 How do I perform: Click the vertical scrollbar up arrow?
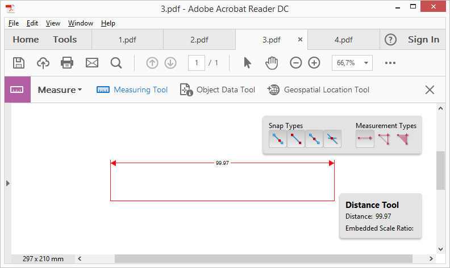pos(440,109)
